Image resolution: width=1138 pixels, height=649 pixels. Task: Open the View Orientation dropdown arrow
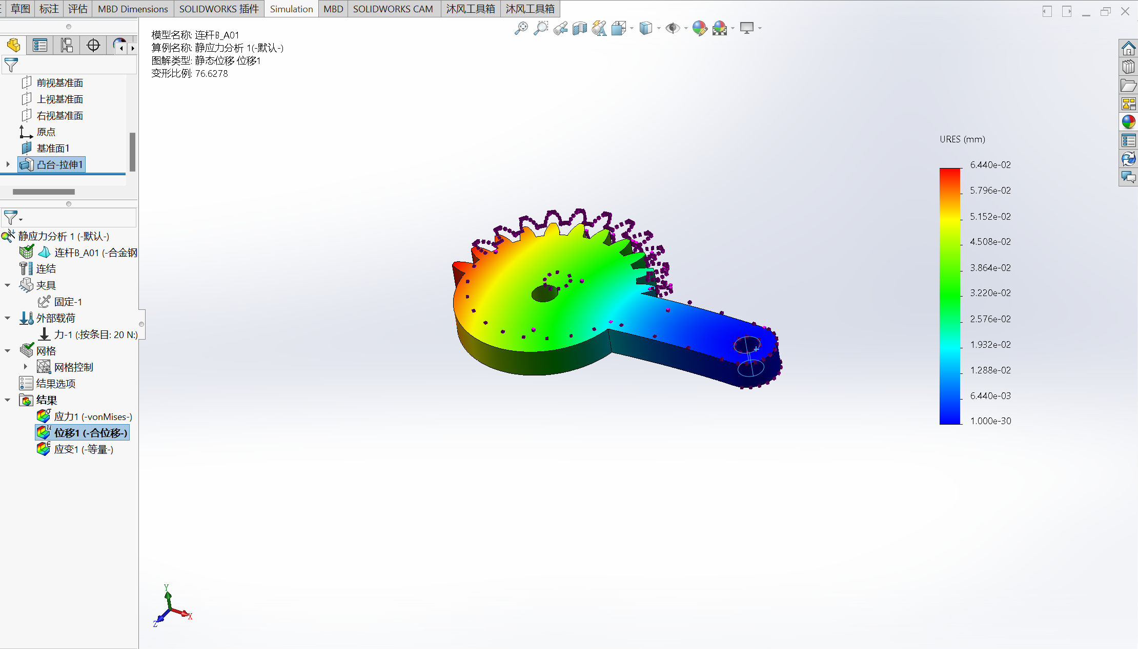click(x=632, y=28)
